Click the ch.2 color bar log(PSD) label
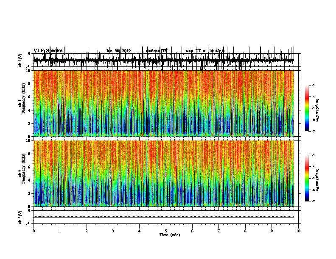 pos(317,180)
